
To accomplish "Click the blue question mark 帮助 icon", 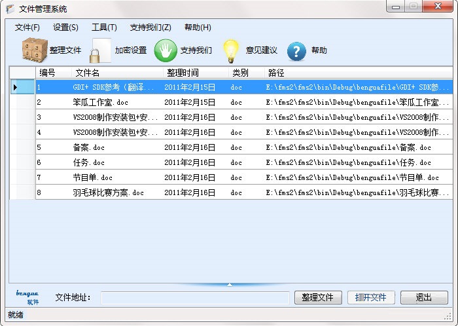I will pos(296,52).
